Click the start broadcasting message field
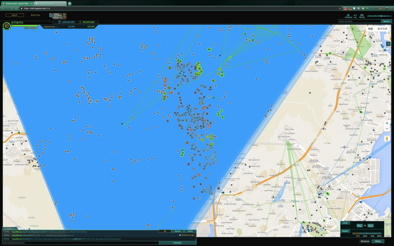394x246 pixels. click(x=81, y=243)
